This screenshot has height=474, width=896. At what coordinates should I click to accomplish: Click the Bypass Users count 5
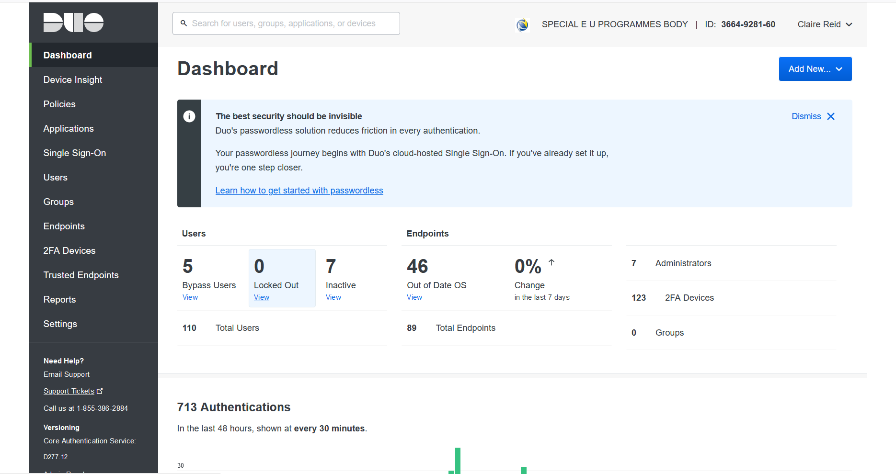188,266
